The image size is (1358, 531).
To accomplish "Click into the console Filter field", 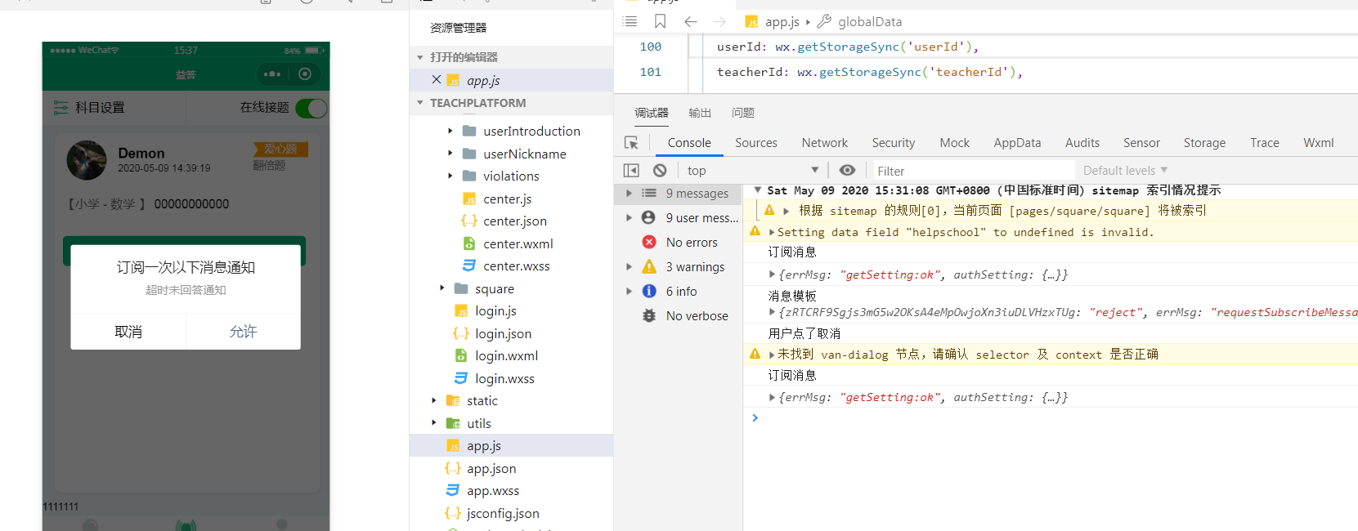I will point(973,171).
